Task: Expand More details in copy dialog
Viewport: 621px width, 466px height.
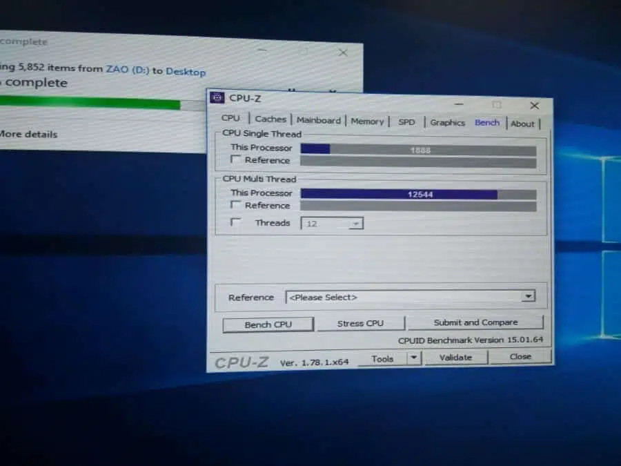Action: tap(28, 134)
